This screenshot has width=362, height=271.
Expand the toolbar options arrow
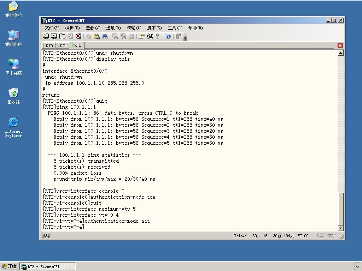(185, 37)
